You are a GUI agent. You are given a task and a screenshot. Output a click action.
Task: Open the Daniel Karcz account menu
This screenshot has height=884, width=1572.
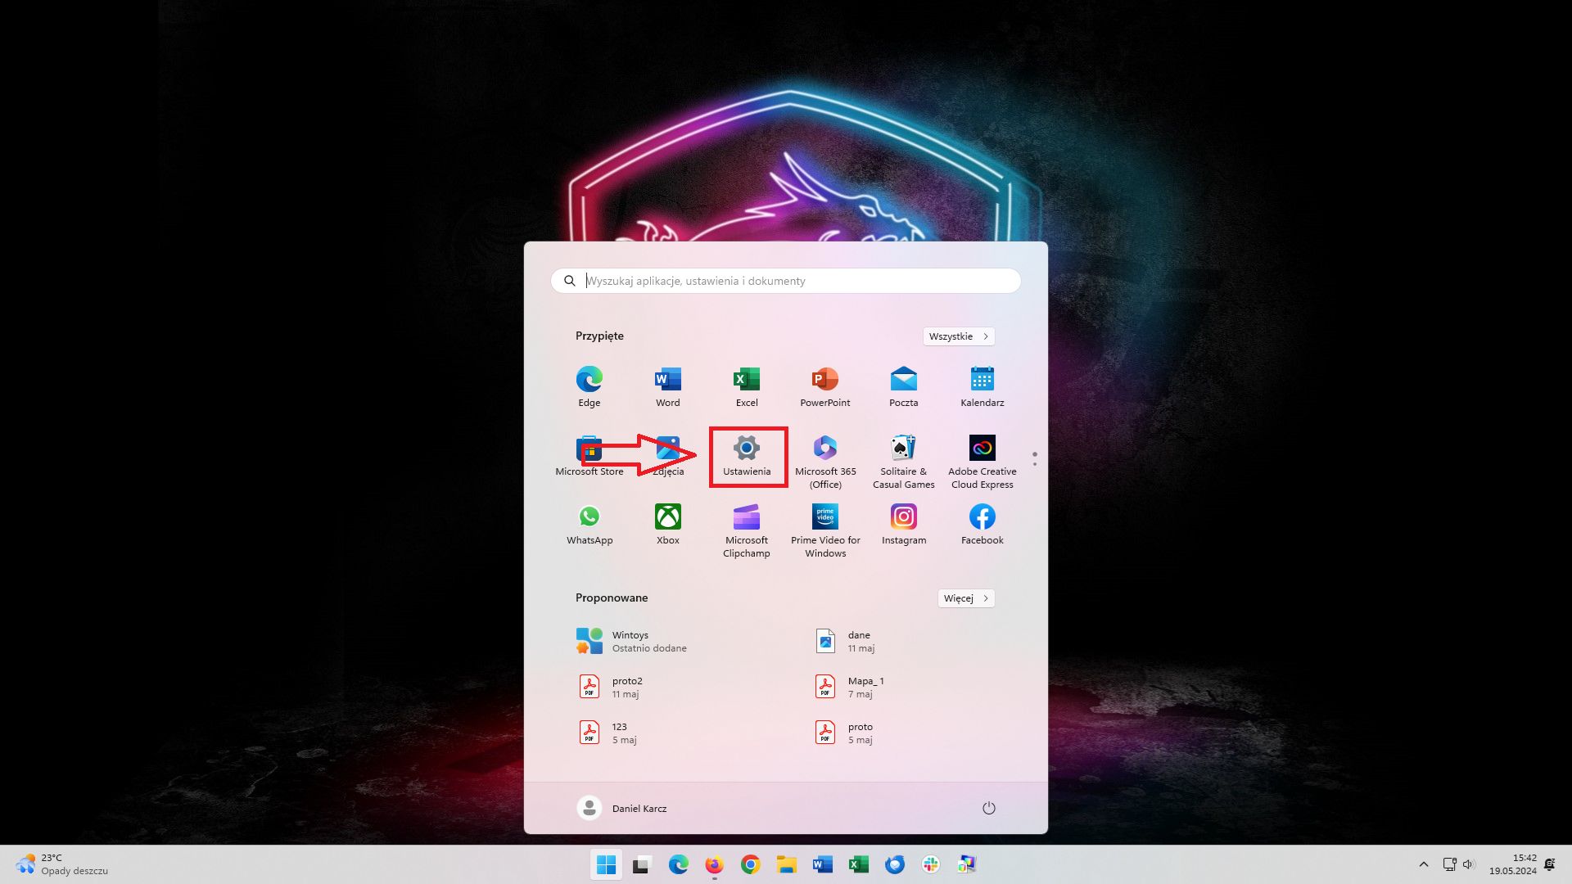coord(639,808)
